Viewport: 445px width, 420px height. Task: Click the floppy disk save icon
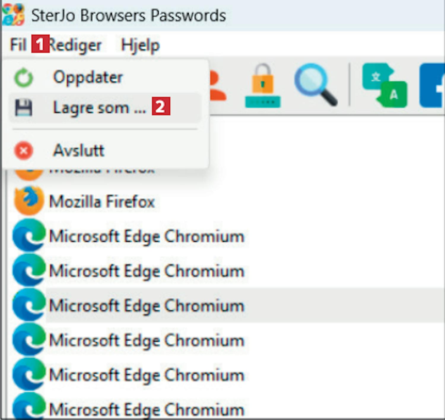pyautogui.click(x=24, y=107)
